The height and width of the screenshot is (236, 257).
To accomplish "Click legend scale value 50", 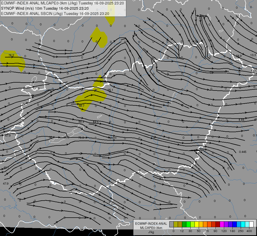I will tap(199, 231).
